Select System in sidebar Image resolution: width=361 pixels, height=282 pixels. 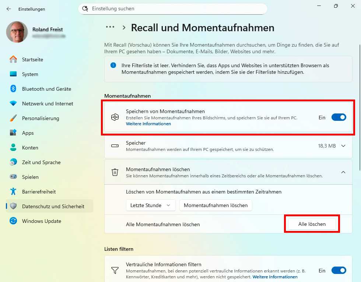(x=49, y=74)
